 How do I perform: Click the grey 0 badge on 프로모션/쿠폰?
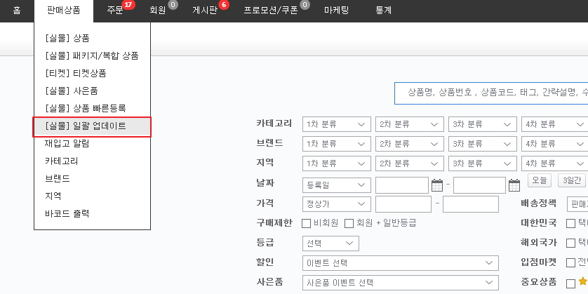(305, 5)
